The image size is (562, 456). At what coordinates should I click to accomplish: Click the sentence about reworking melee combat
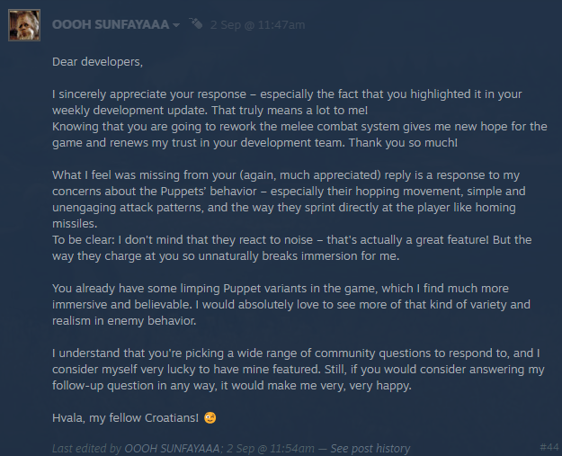[299, 134]
